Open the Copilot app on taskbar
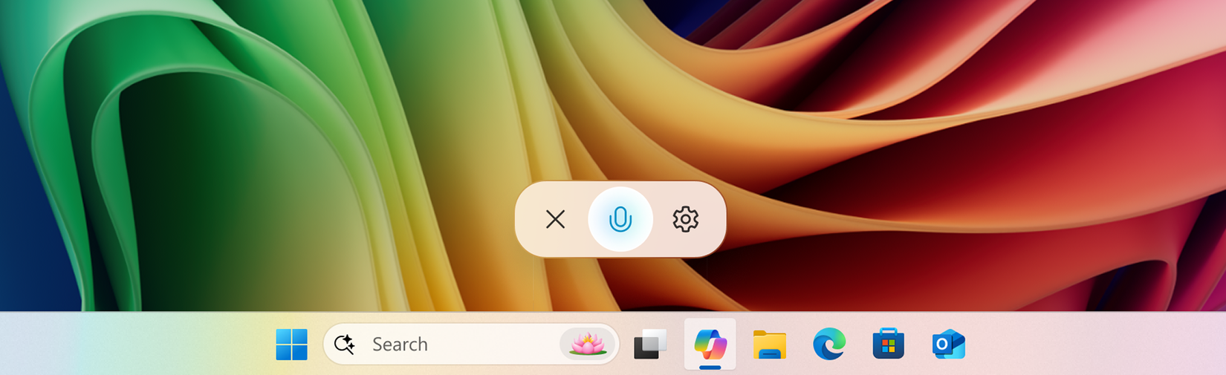 point(710,344)
